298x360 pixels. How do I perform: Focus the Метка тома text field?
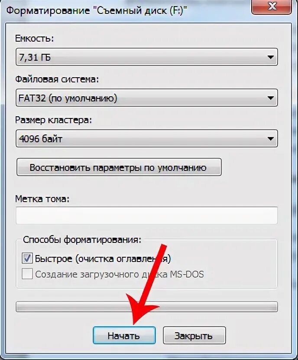click(147, 216)
